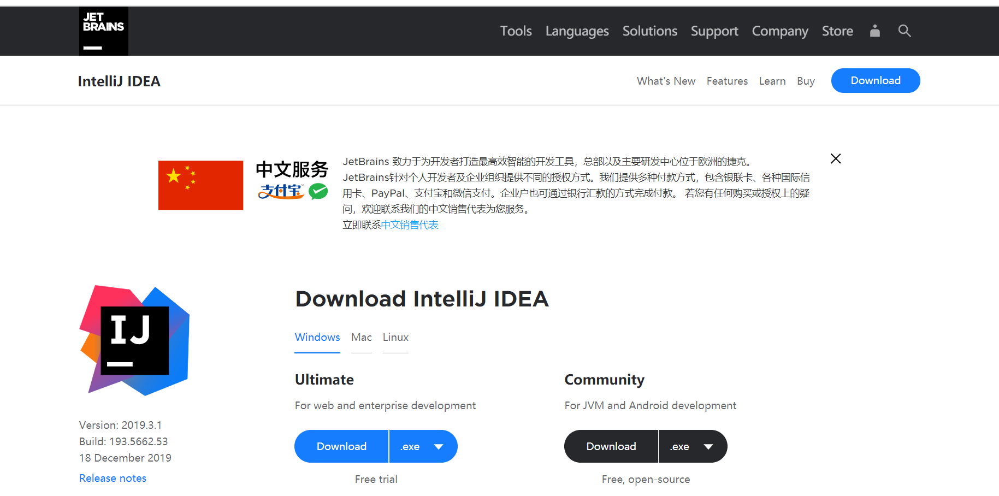
Task: Switch to the Mac download tab
Action: (361, 337)
